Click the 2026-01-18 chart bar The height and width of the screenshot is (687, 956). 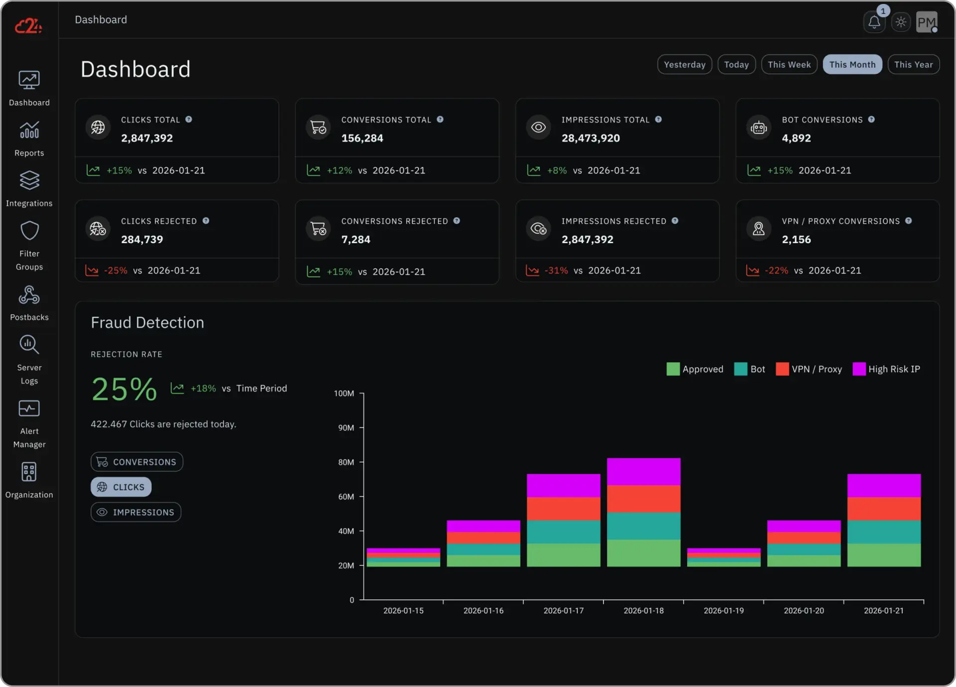pyautogui.click(x=643, y=512)
